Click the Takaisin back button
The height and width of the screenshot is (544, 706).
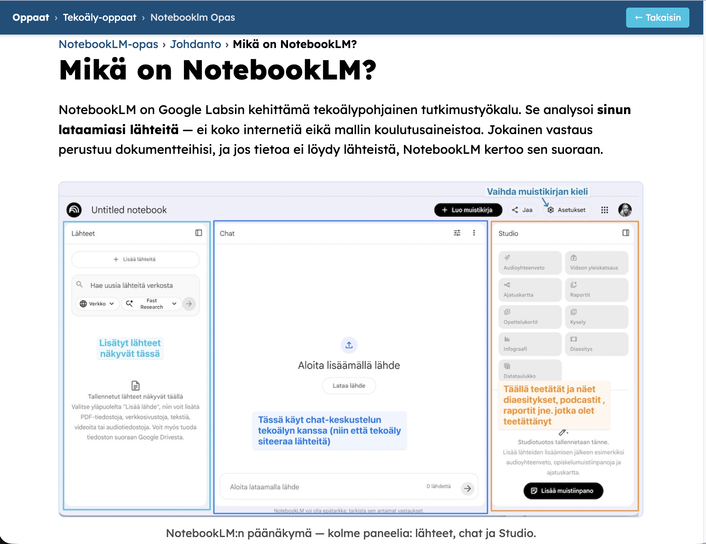click(657, 18)
